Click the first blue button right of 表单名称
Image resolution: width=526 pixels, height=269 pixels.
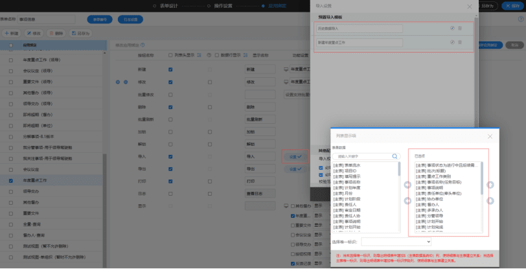click(x=100, y=19)
